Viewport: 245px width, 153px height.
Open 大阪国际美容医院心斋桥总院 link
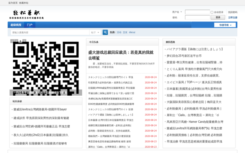(x=194, y=102)
